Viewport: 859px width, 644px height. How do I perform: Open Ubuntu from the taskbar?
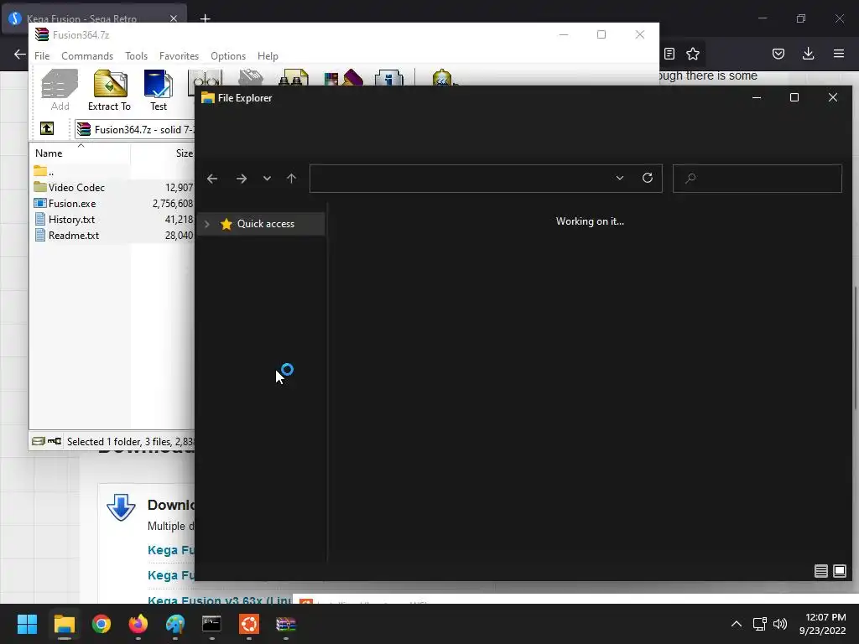248,624
